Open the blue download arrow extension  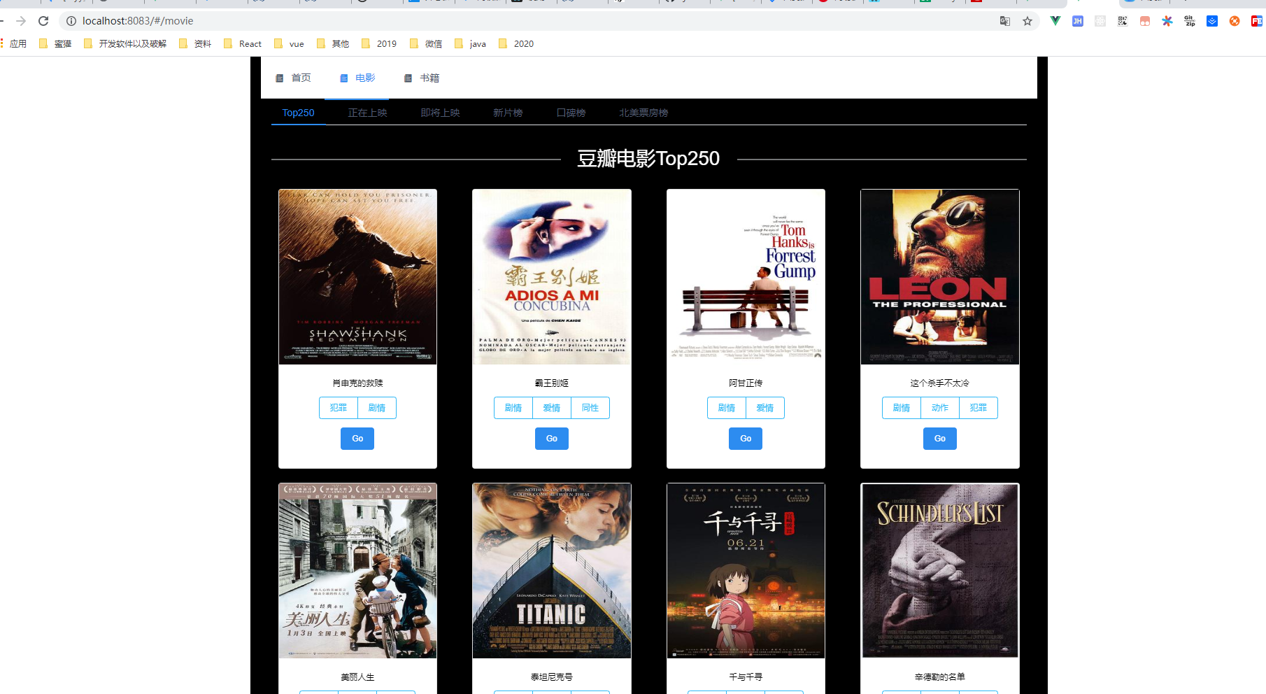[x=1212, y=21]
